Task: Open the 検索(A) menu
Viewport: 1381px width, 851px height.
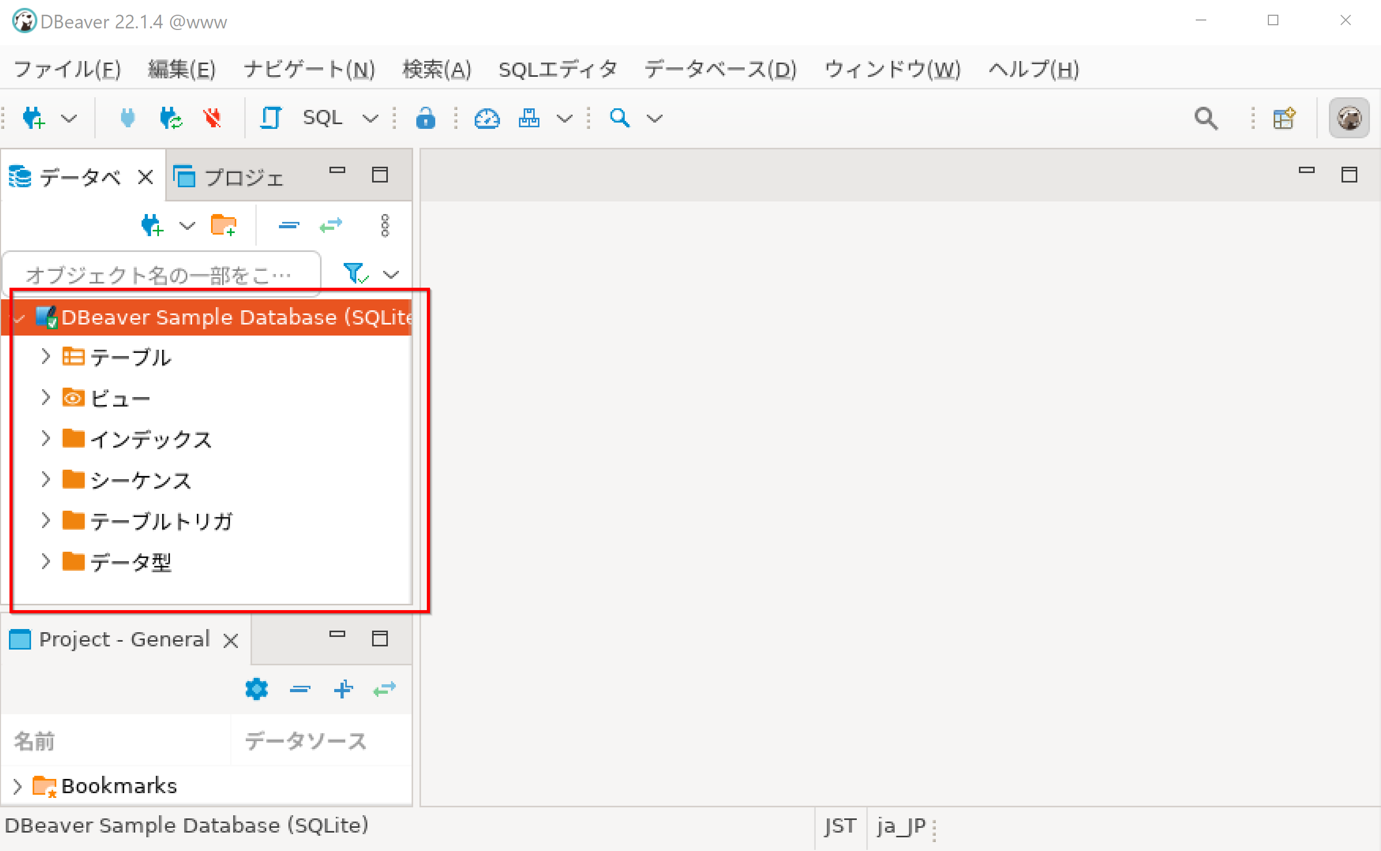Action: [436, 69]
